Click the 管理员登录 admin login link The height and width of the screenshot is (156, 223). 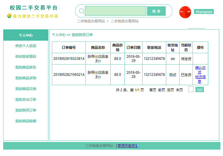pos(127,146)
